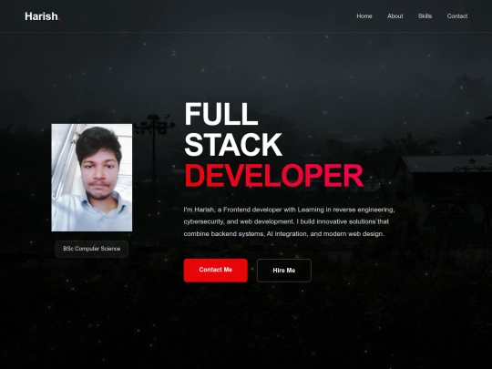
Task: Click the red Contact Me button
Action: click(216, 271)
